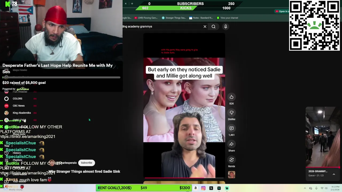Show hidden system tray icons
This screenshot has height=192, width=342.
click(305, 188)
